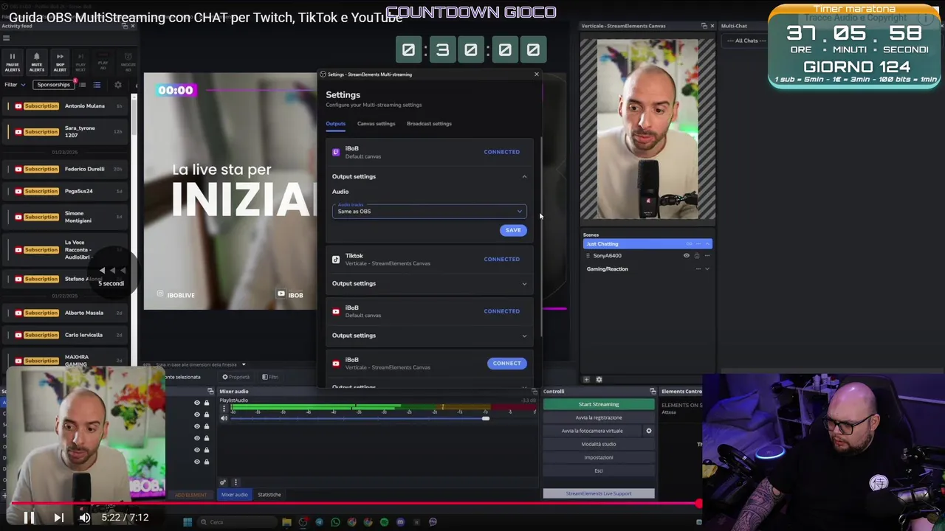Skip to the next video
The image size is (945, 531).
[58, 518]
